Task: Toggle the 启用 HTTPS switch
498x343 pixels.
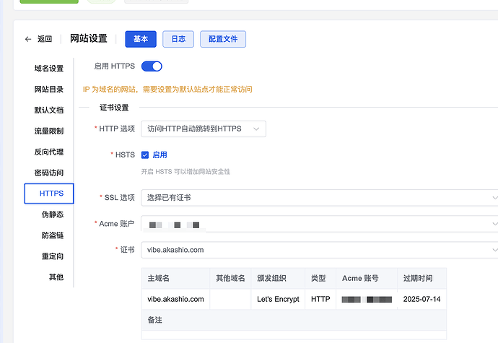Action: point(152,66)
